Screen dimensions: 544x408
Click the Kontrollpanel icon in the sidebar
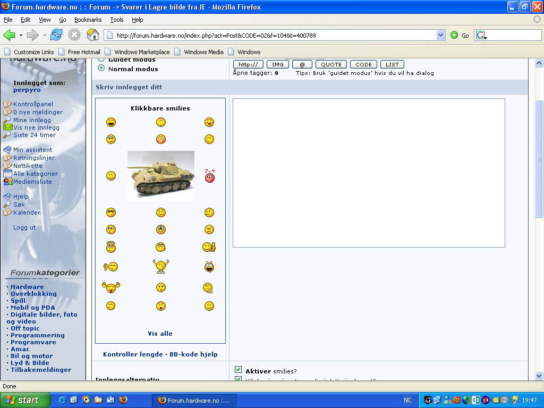tap(7, 104)
